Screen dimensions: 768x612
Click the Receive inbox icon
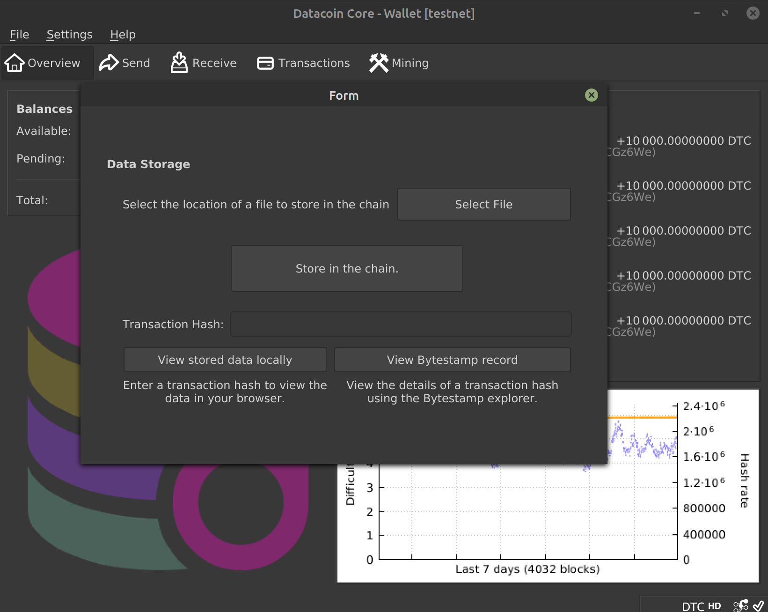pos(179,63)
